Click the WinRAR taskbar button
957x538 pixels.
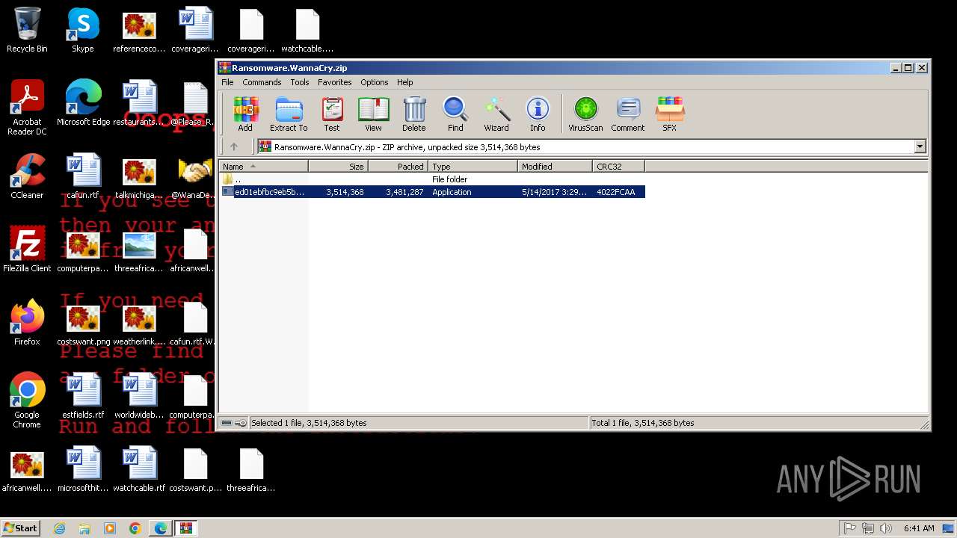186,528
